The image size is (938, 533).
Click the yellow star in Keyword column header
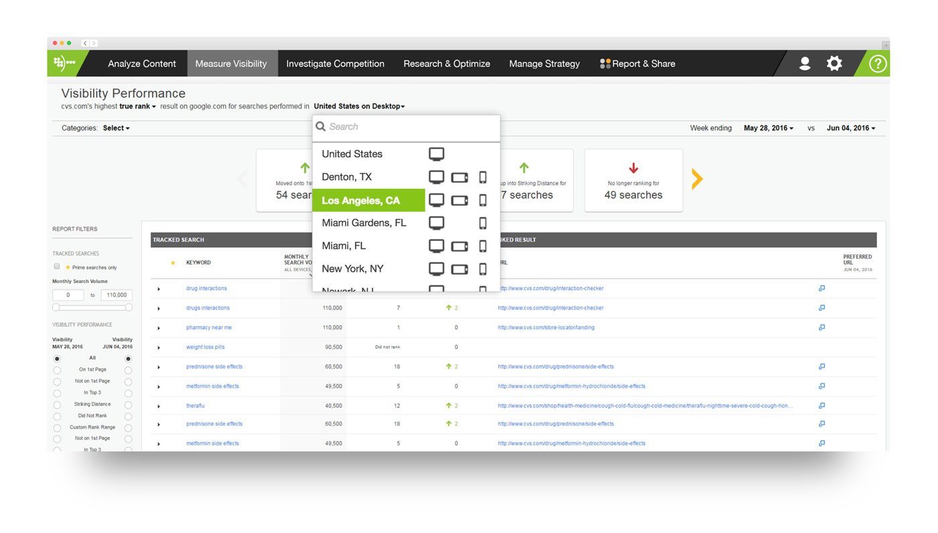(x=173, y=263)
